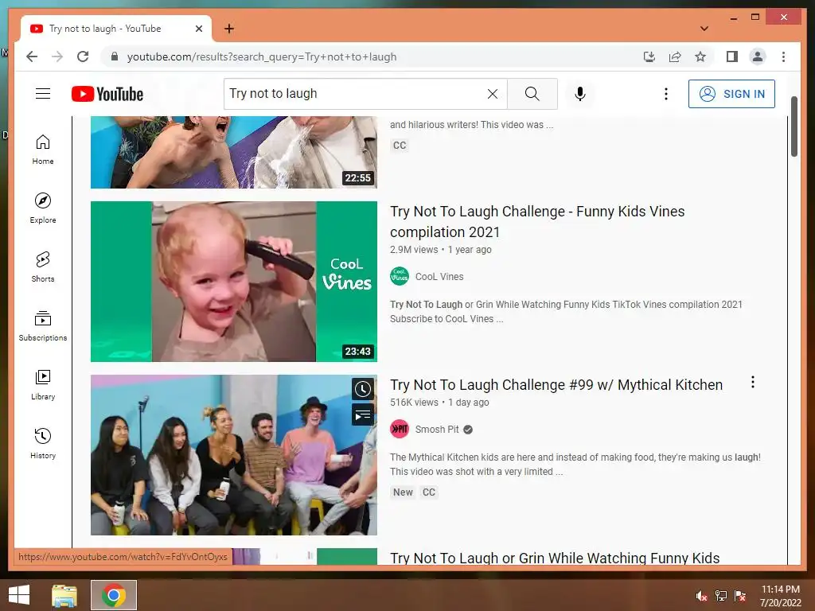Click the New badge
815x611 pixels.
click(x=403, y=492)
